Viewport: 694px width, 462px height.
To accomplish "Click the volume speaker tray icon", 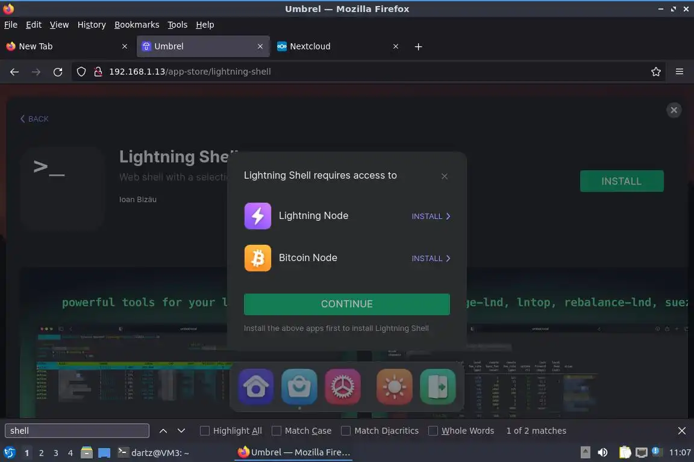I will (x=602, y=453).
